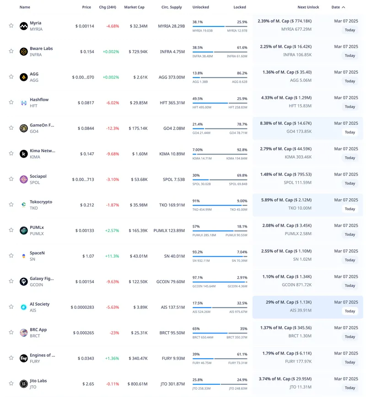
Task: Click the Tokocrypto unlocked/locked progress bar
Action: (220, 205)
